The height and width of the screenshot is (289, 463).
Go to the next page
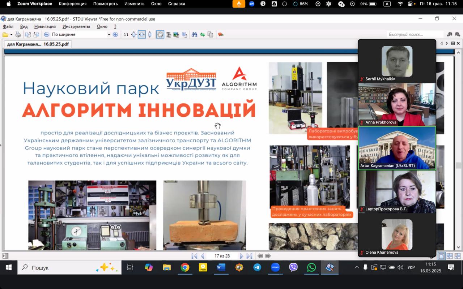pos(242,256)
